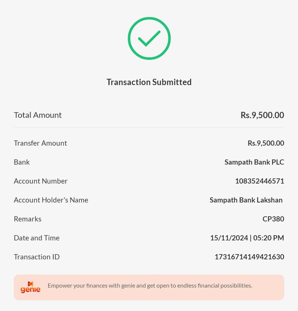298x311 pixels.
Task: Click the transfer amount Rs.9,500.00 value
Action: pyautogui.click(x=266, y=143)
